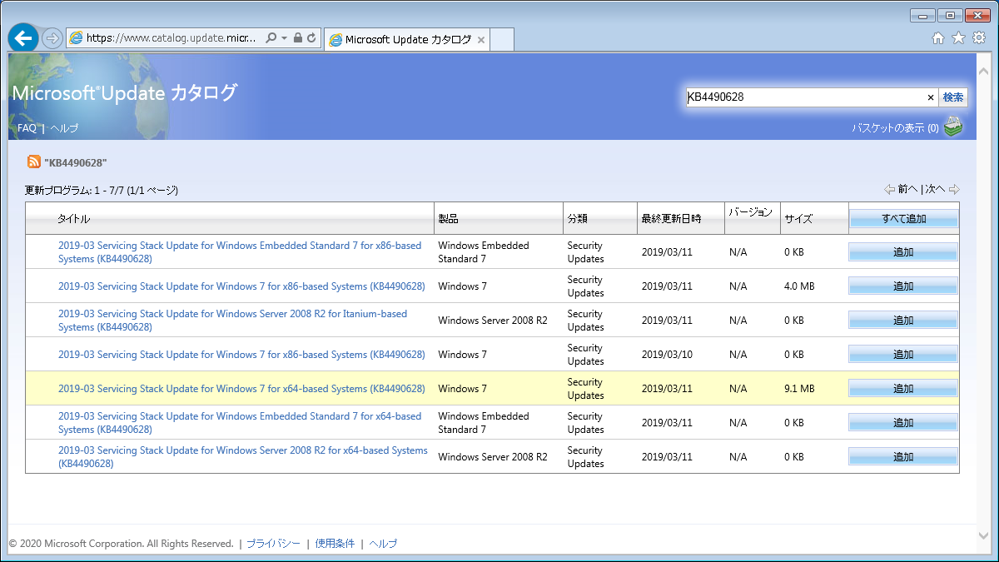Sort by the 製品 column header
Screen dimensions: 999x562
(x=448, y=219)
